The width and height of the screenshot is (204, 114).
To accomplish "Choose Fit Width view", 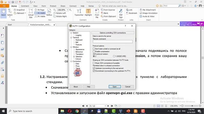I will coord(40,13).
